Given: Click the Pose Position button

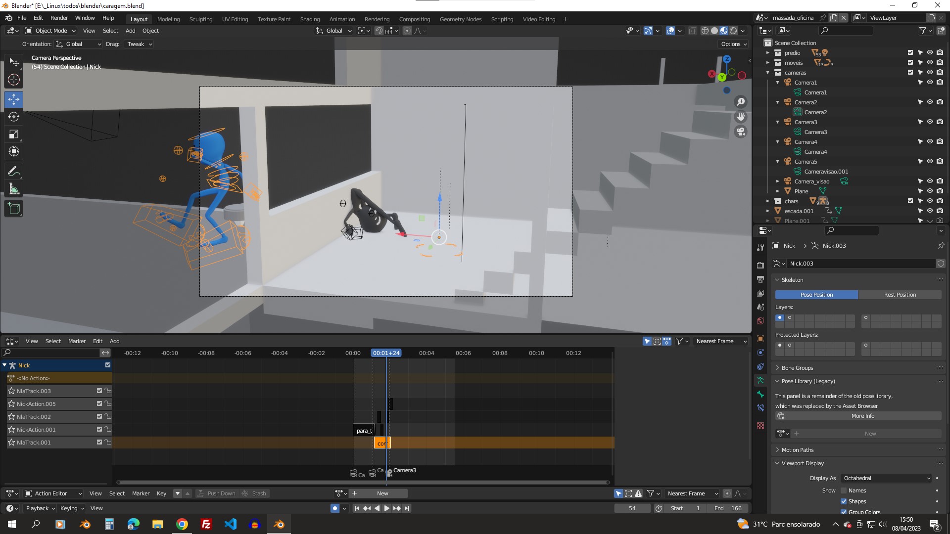Looking at the screenshot, I should coord(816,295).
